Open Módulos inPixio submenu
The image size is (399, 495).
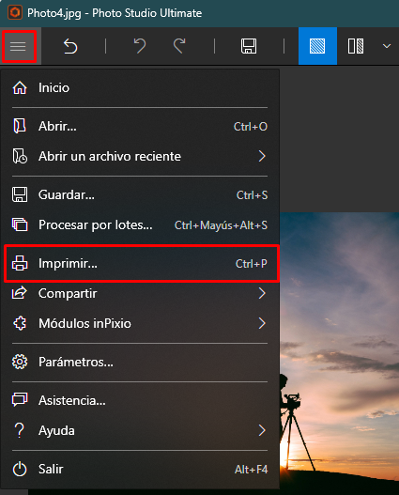(140, 323)
